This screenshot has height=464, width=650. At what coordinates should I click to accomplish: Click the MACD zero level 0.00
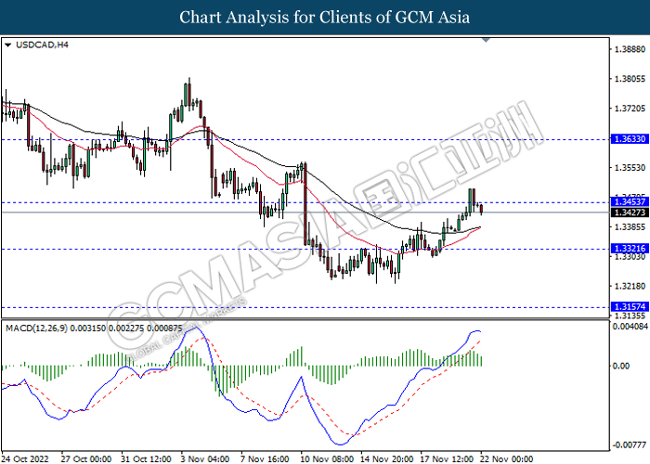(x=621, y=367)
